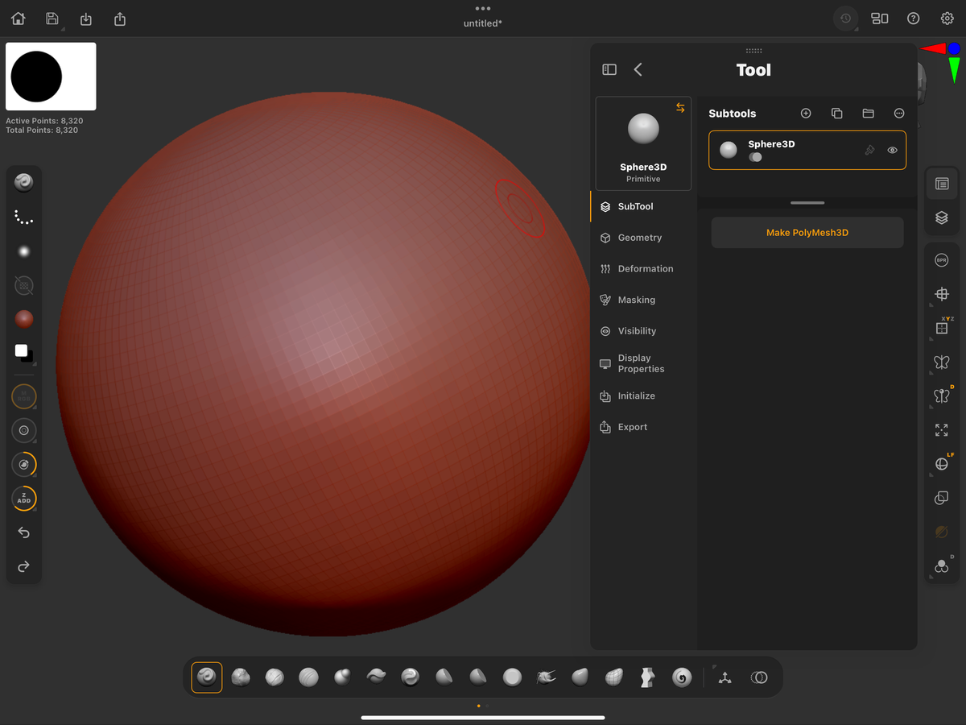Select the red material sphere
966x725 pixels.
click(x=23, y=319)
